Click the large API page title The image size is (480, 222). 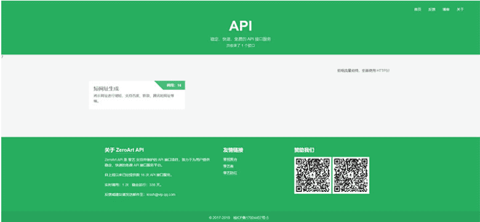pyautogui.click(x=240, y=26)
